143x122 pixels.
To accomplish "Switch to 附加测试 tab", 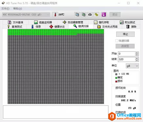I will click(127, 22).
